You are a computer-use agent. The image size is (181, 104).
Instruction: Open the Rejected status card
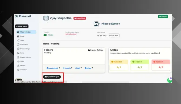[161, 65]
